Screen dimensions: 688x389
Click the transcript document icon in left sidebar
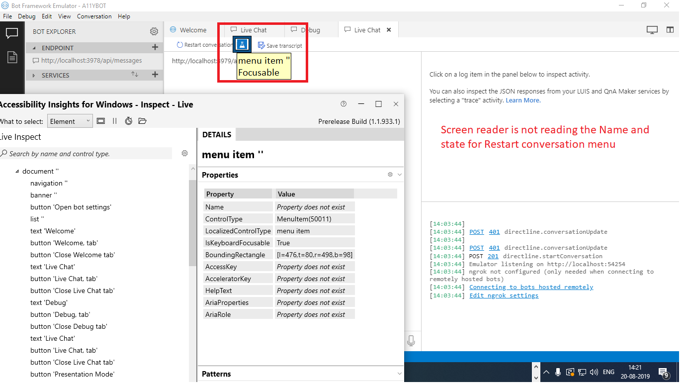coord(11,57)
